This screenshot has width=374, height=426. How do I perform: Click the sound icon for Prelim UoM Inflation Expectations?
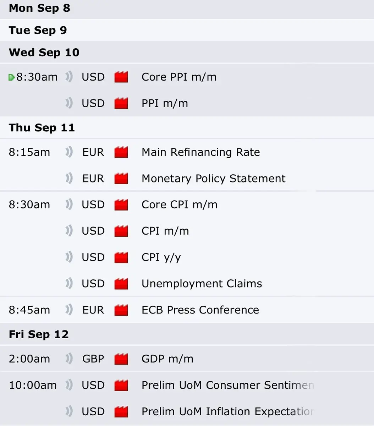point(69,411)
